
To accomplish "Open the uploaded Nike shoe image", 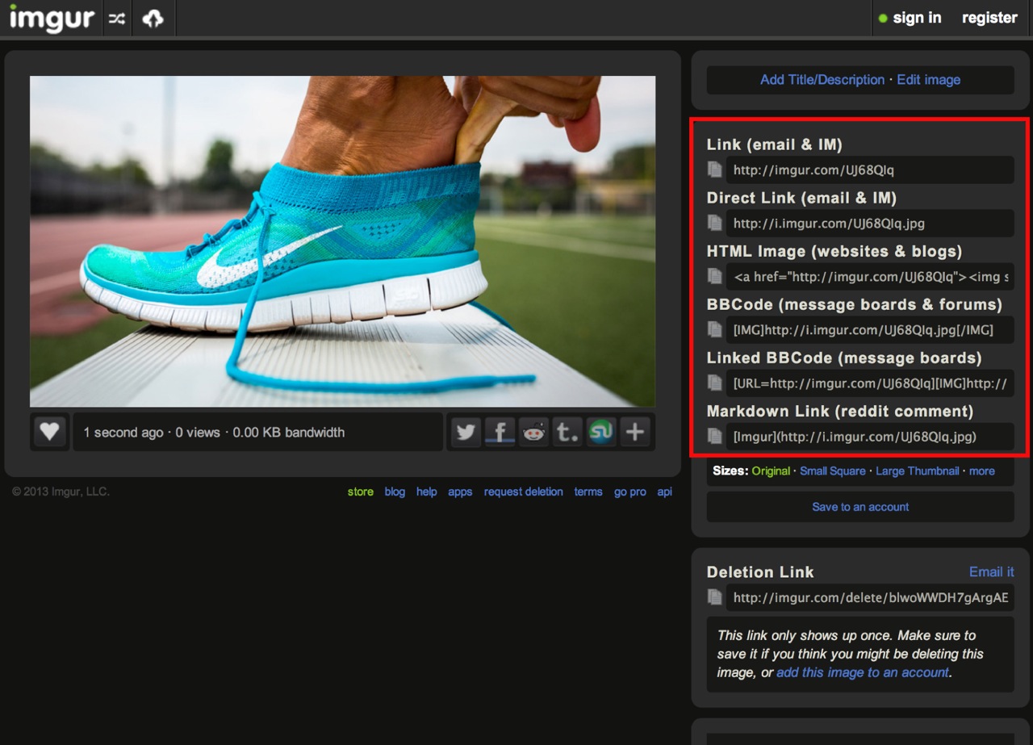I will click(x=342, y=241).
